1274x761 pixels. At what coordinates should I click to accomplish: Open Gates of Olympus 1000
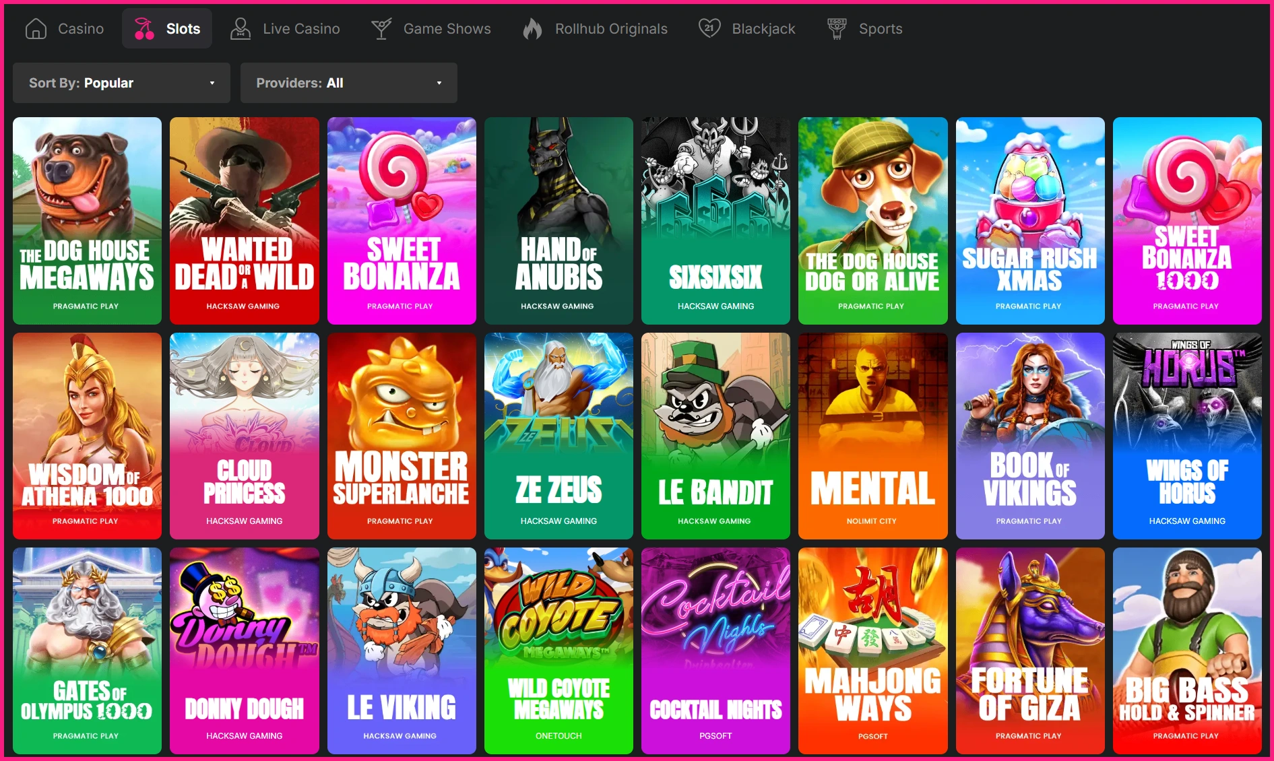[x=87, y=651]
